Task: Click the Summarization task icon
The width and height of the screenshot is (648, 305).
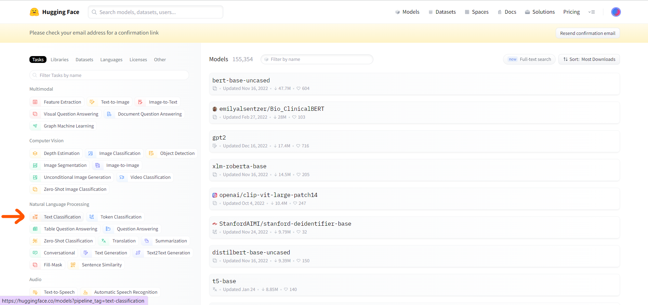Action: (x=147, y=241)
